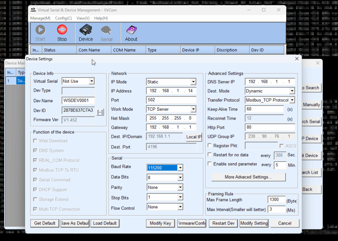Image resolution: width=338 pixels, height=241 pixels.
Task: Open the IP Mode dropdown
Action: coord(193,82)
